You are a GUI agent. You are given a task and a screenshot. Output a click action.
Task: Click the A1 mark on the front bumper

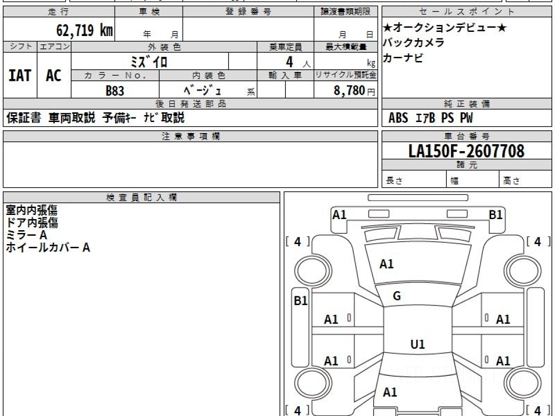tap(339, 214)
